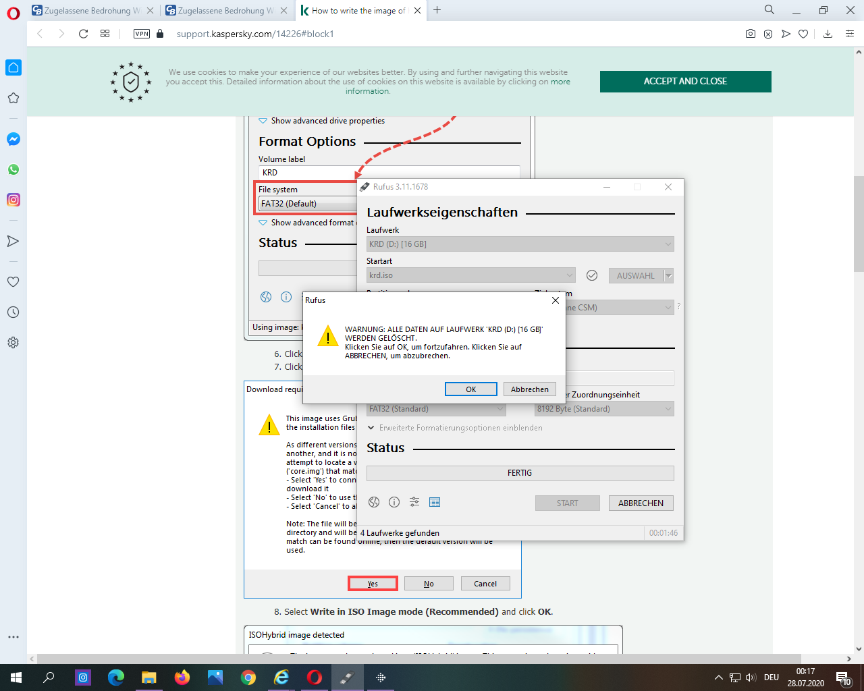864x691 pixels.
Task: Go back to the previous page
Action: click(40, 34)
